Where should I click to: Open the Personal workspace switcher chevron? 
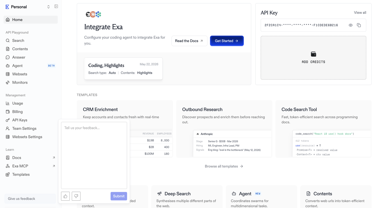click(x=48, y=7)
